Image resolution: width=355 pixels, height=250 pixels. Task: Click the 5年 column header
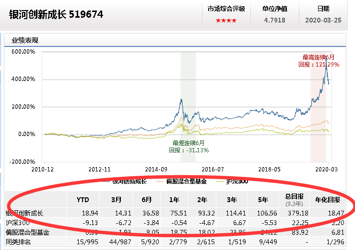tap(263, 200)
